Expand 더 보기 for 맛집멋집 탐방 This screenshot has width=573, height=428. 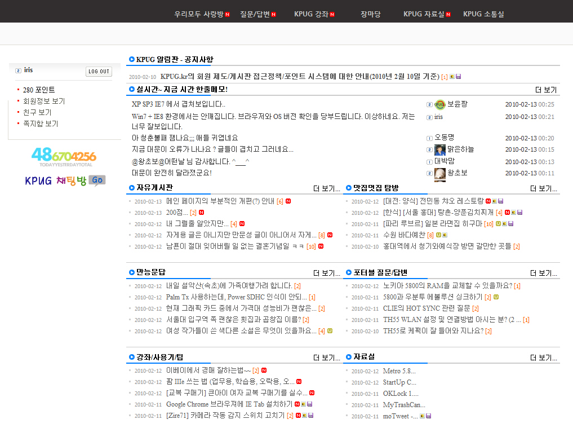[544, 189]
